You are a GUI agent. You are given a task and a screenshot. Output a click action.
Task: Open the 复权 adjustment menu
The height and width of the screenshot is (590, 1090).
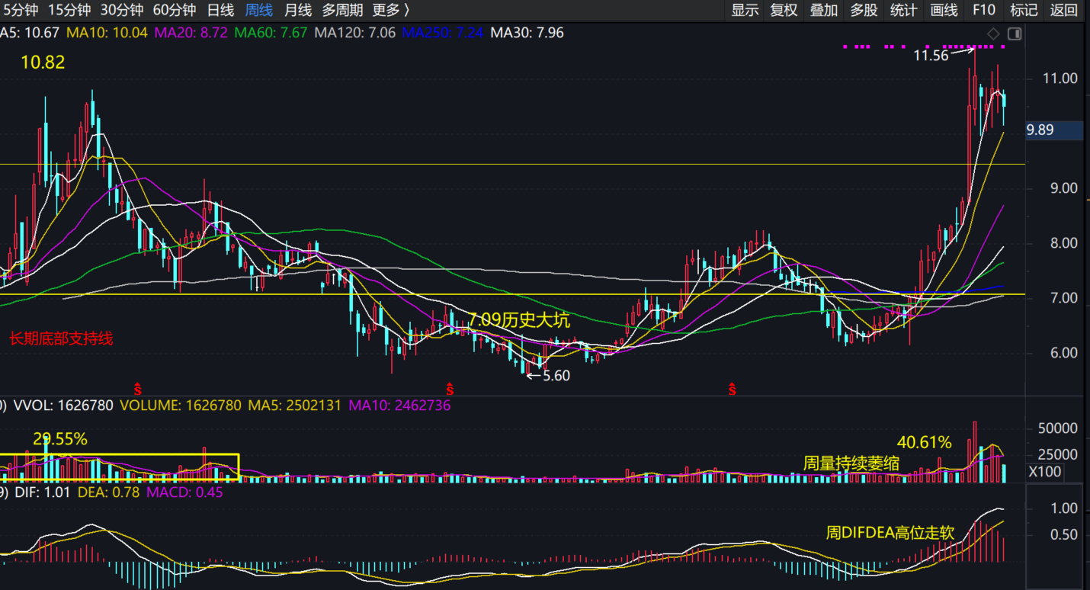pyautogui.click(x=784, y=10)
